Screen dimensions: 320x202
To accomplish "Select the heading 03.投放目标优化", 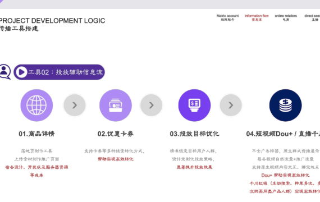I will click(x=194, y=134).
